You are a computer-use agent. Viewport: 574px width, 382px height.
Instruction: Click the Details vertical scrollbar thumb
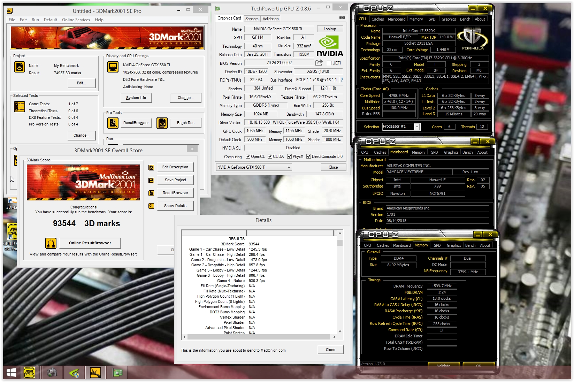[x=340, y=243]
